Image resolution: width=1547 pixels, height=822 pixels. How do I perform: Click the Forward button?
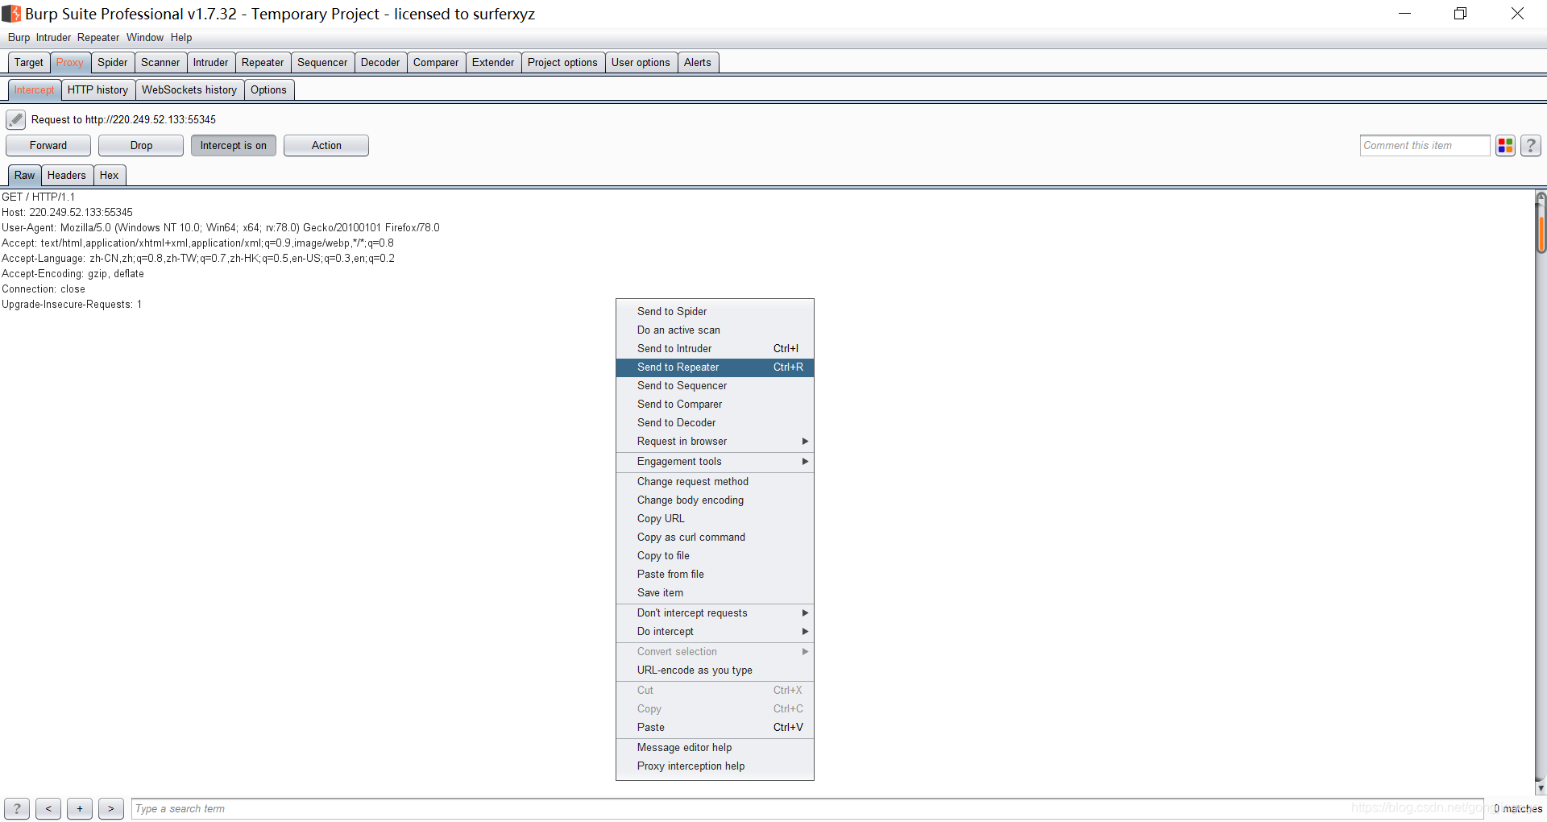pyautogui.click(x=48, y=146)
